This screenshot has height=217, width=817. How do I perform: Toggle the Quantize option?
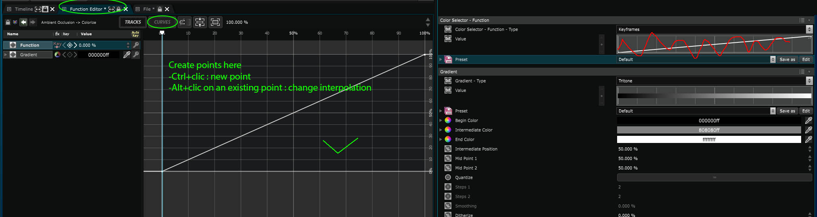click(x=715, y=177)
